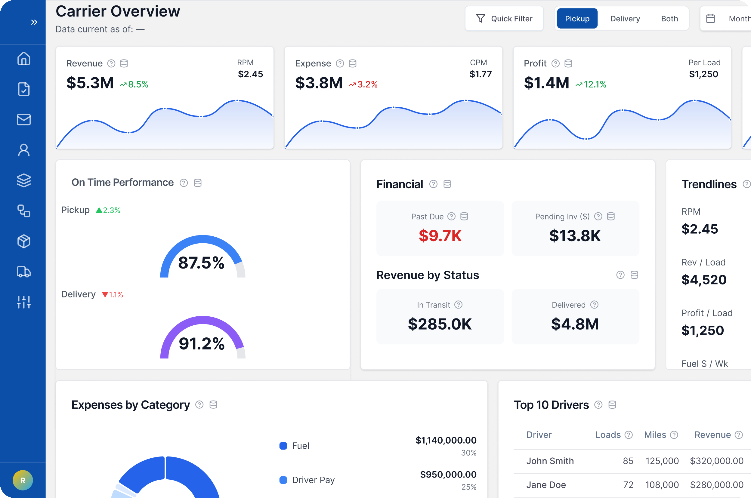Click the Driver Pay legend swatch
The image size is (751, 498).
(x=283, y=480)
